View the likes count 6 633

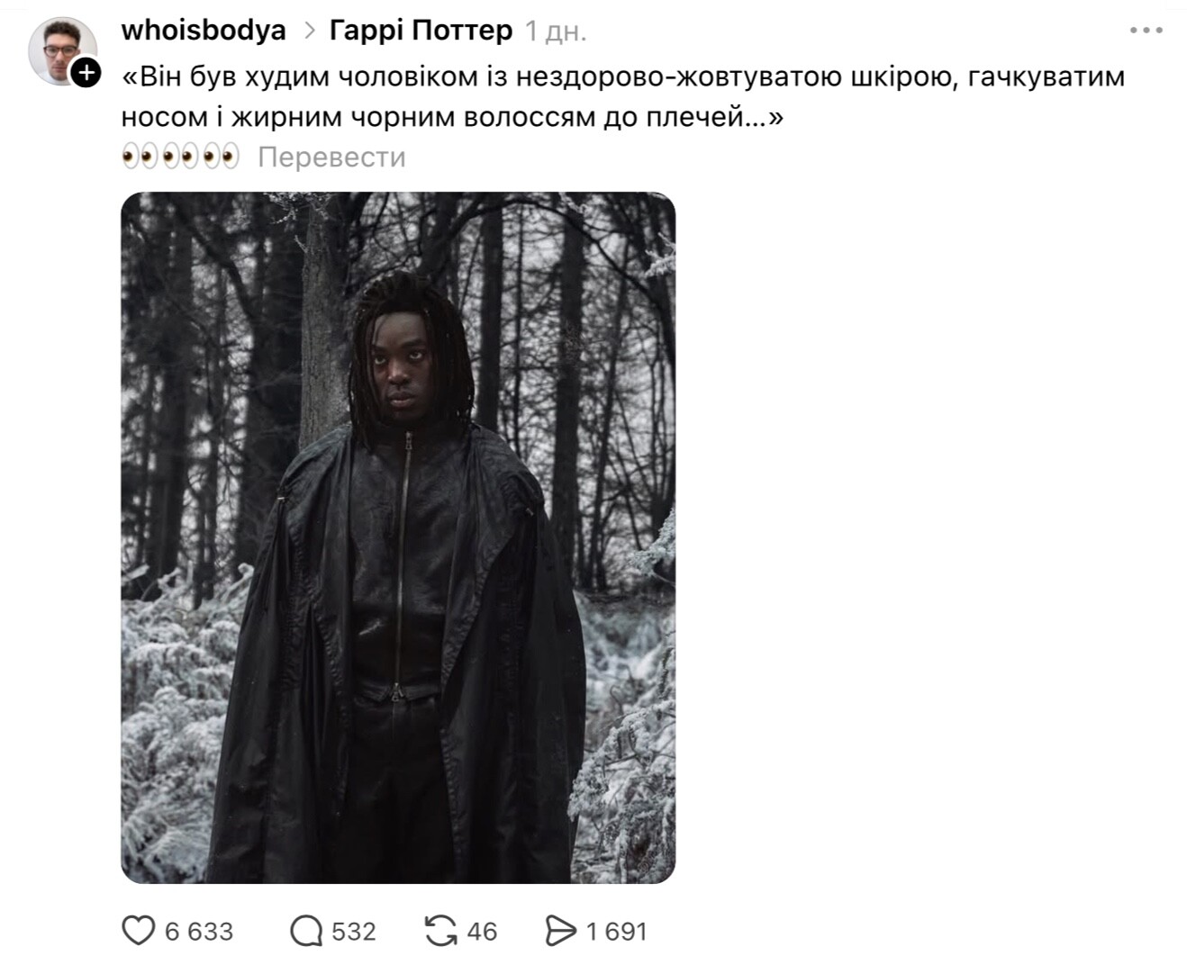coord(199,931)
